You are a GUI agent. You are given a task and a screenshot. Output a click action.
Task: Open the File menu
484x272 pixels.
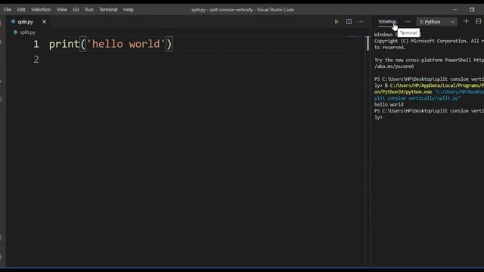[x=8, y=10]
